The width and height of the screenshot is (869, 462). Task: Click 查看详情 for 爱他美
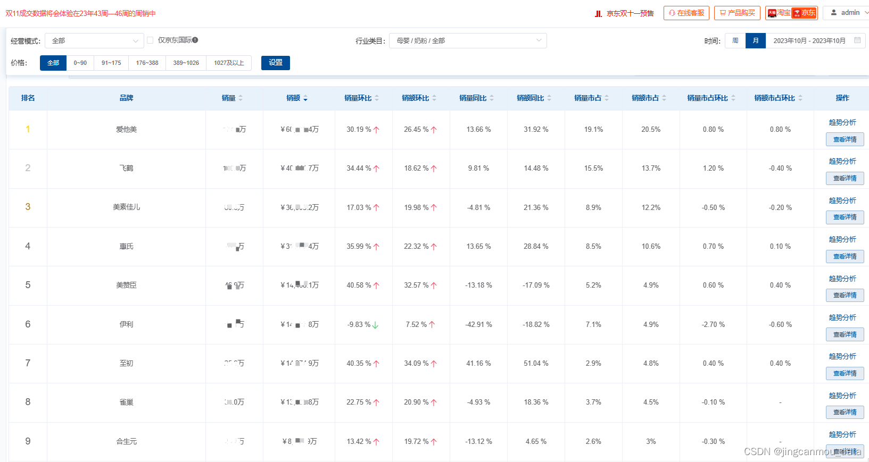tap(845, 139)
